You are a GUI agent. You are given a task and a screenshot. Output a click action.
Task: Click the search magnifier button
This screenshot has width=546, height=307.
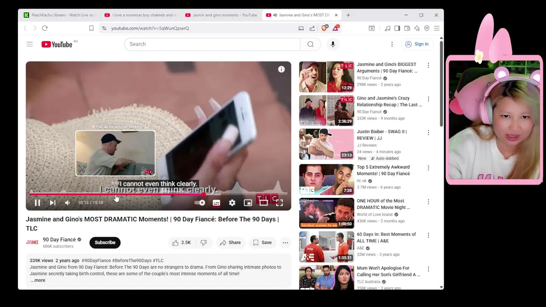tap(311, 44)
